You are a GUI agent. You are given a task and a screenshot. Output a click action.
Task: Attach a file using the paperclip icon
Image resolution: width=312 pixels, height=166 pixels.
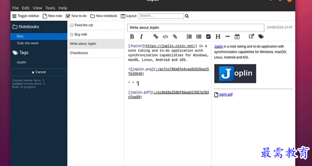coord(175,37)
